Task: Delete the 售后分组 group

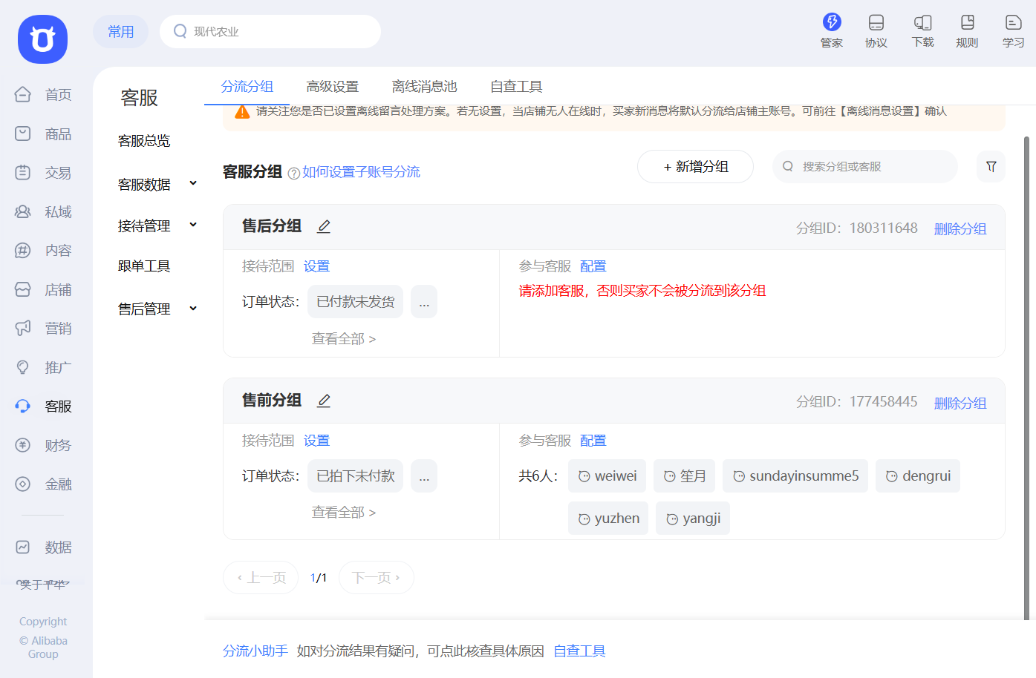Action: (x=960, y=229)
